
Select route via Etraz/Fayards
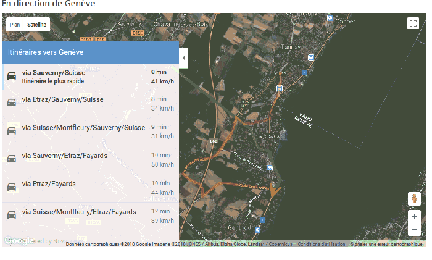pos(90,188)
